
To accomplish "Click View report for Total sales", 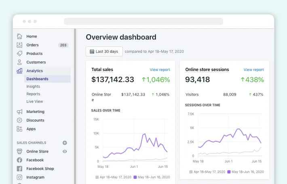I will [160, 70].
